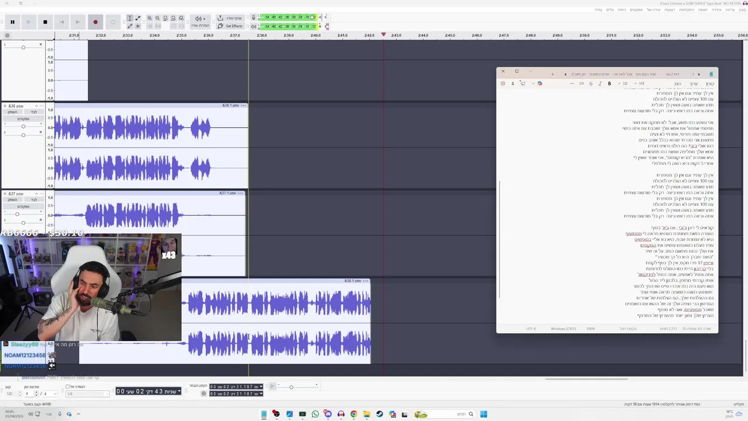The image size is (748, 421).
Task: Fit project to width
Action: coord(173,18)
